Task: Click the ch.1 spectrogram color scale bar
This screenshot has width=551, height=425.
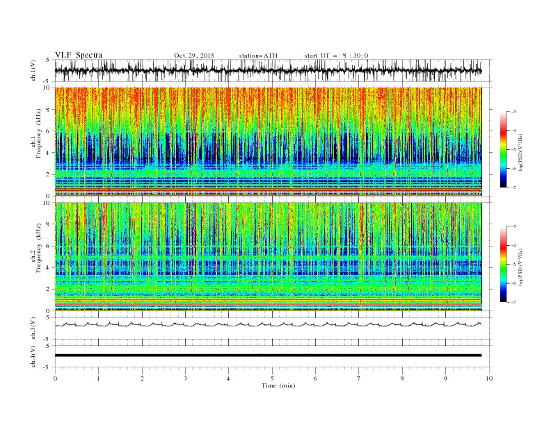Action: [503, 149]
